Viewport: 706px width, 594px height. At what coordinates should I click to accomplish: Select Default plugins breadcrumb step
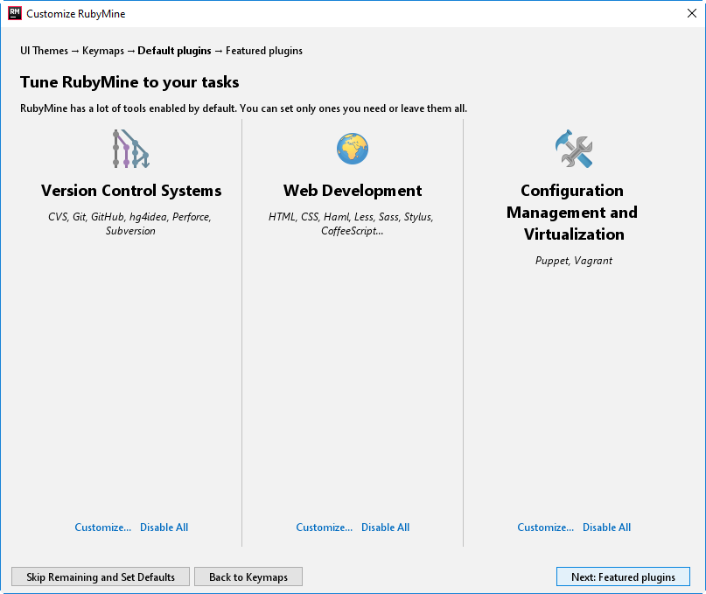pos(174,51)
